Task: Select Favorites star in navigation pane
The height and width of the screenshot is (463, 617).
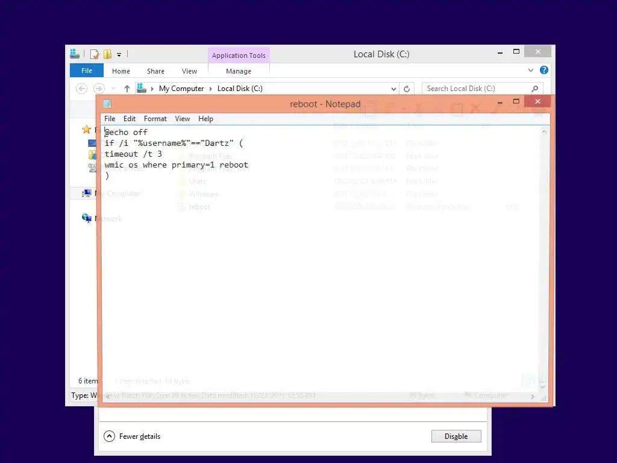Action: pos(86,130)
